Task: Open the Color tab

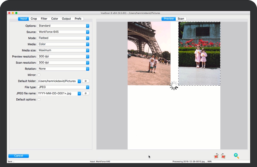Action: [x=55, y=19]
